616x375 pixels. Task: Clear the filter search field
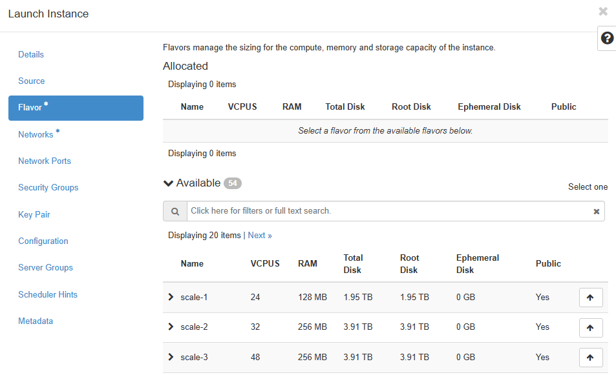pos(596,211)
